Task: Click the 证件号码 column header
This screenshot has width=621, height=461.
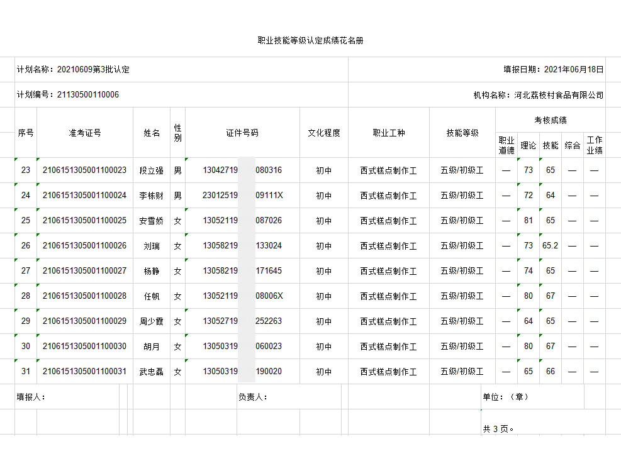Action: 242,133
